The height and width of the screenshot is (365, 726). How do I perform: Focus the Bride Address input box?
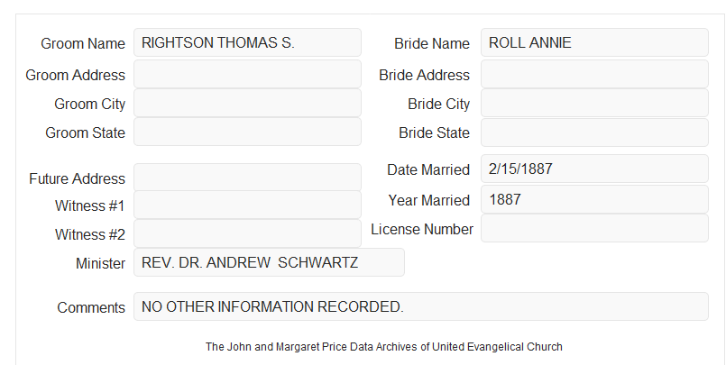point(594,74)
